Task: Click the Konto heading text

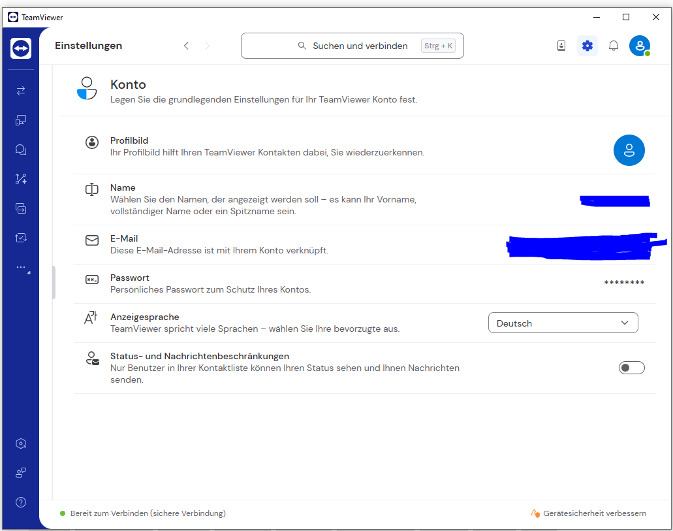Action: pyautogui.click(x=128, y=85)
